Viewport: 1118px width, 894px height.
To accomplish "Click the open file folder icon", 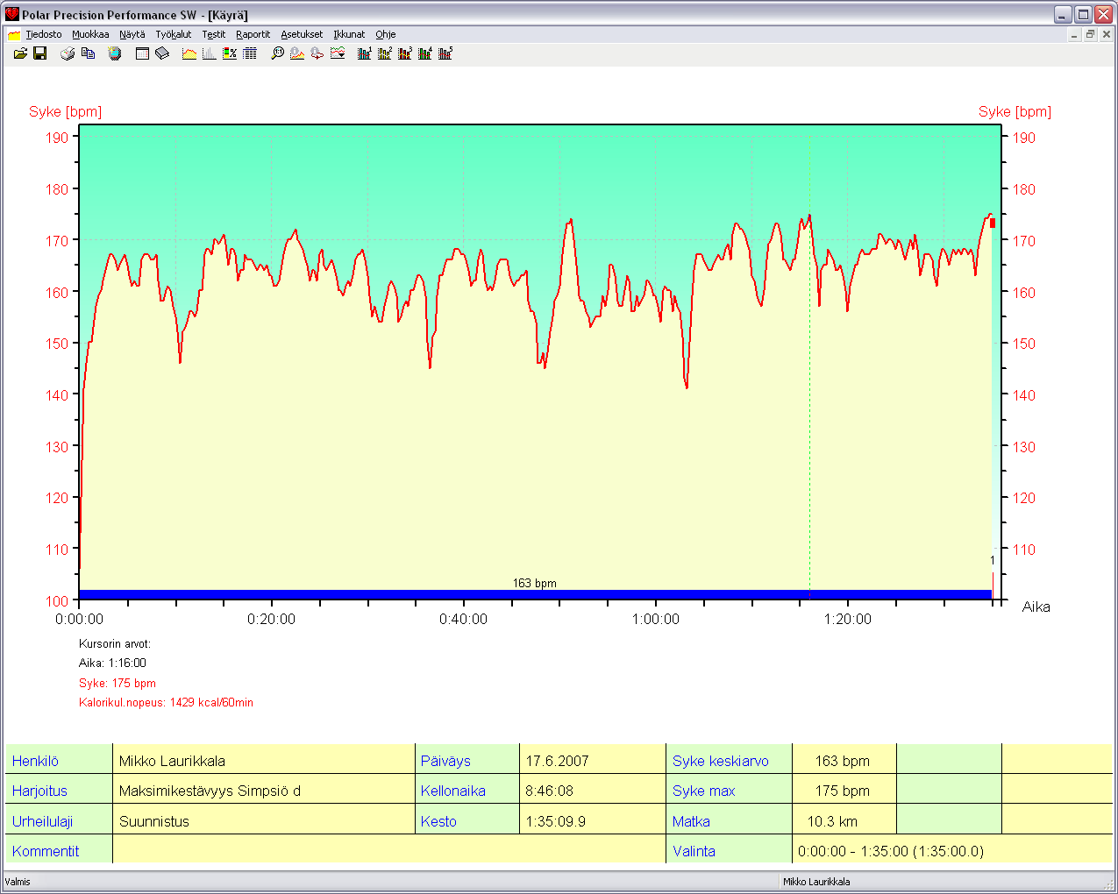I will pyautogui.click(x=20, y=53).
